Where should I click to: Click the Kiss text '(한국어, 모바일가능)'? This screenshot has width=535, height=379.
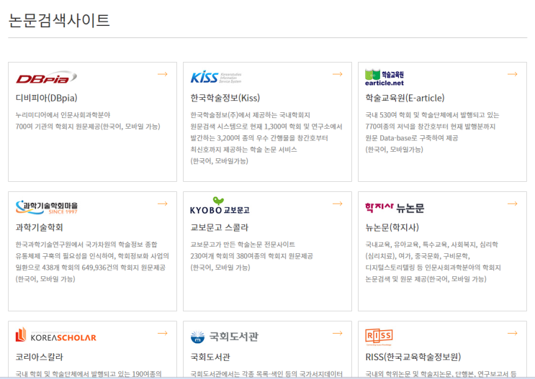pos(220,161)
